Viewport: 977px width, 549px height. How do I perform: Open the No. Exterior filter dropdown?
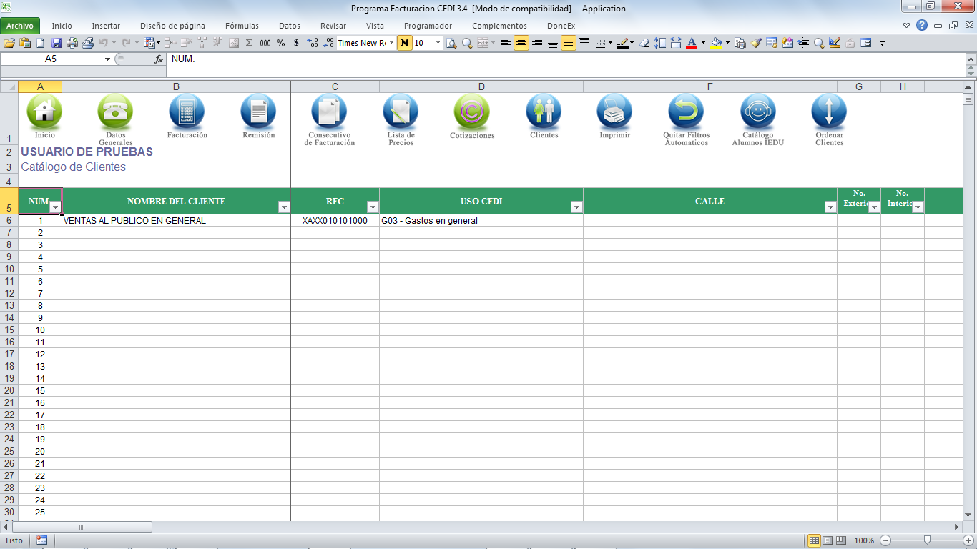[x=874, y=207]
